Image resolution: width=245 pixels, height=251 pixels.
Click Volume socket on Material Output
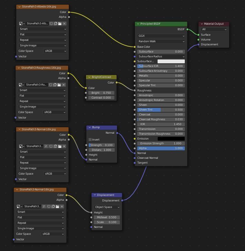tap(198, 40)
